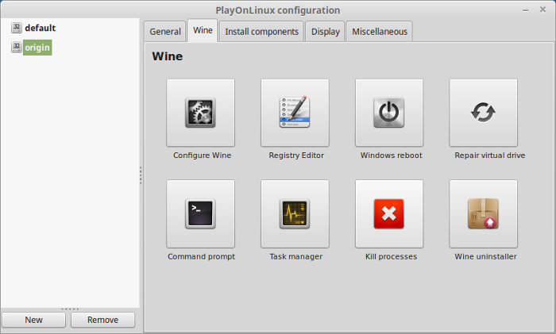Select the default virtual drive
Screen dimensions: 556x334
click(x=40, y=28)
